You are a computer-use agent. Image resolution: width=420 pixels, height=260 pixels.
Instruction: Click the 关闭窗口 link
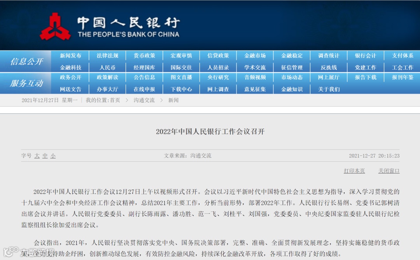[x=388, y=171]
